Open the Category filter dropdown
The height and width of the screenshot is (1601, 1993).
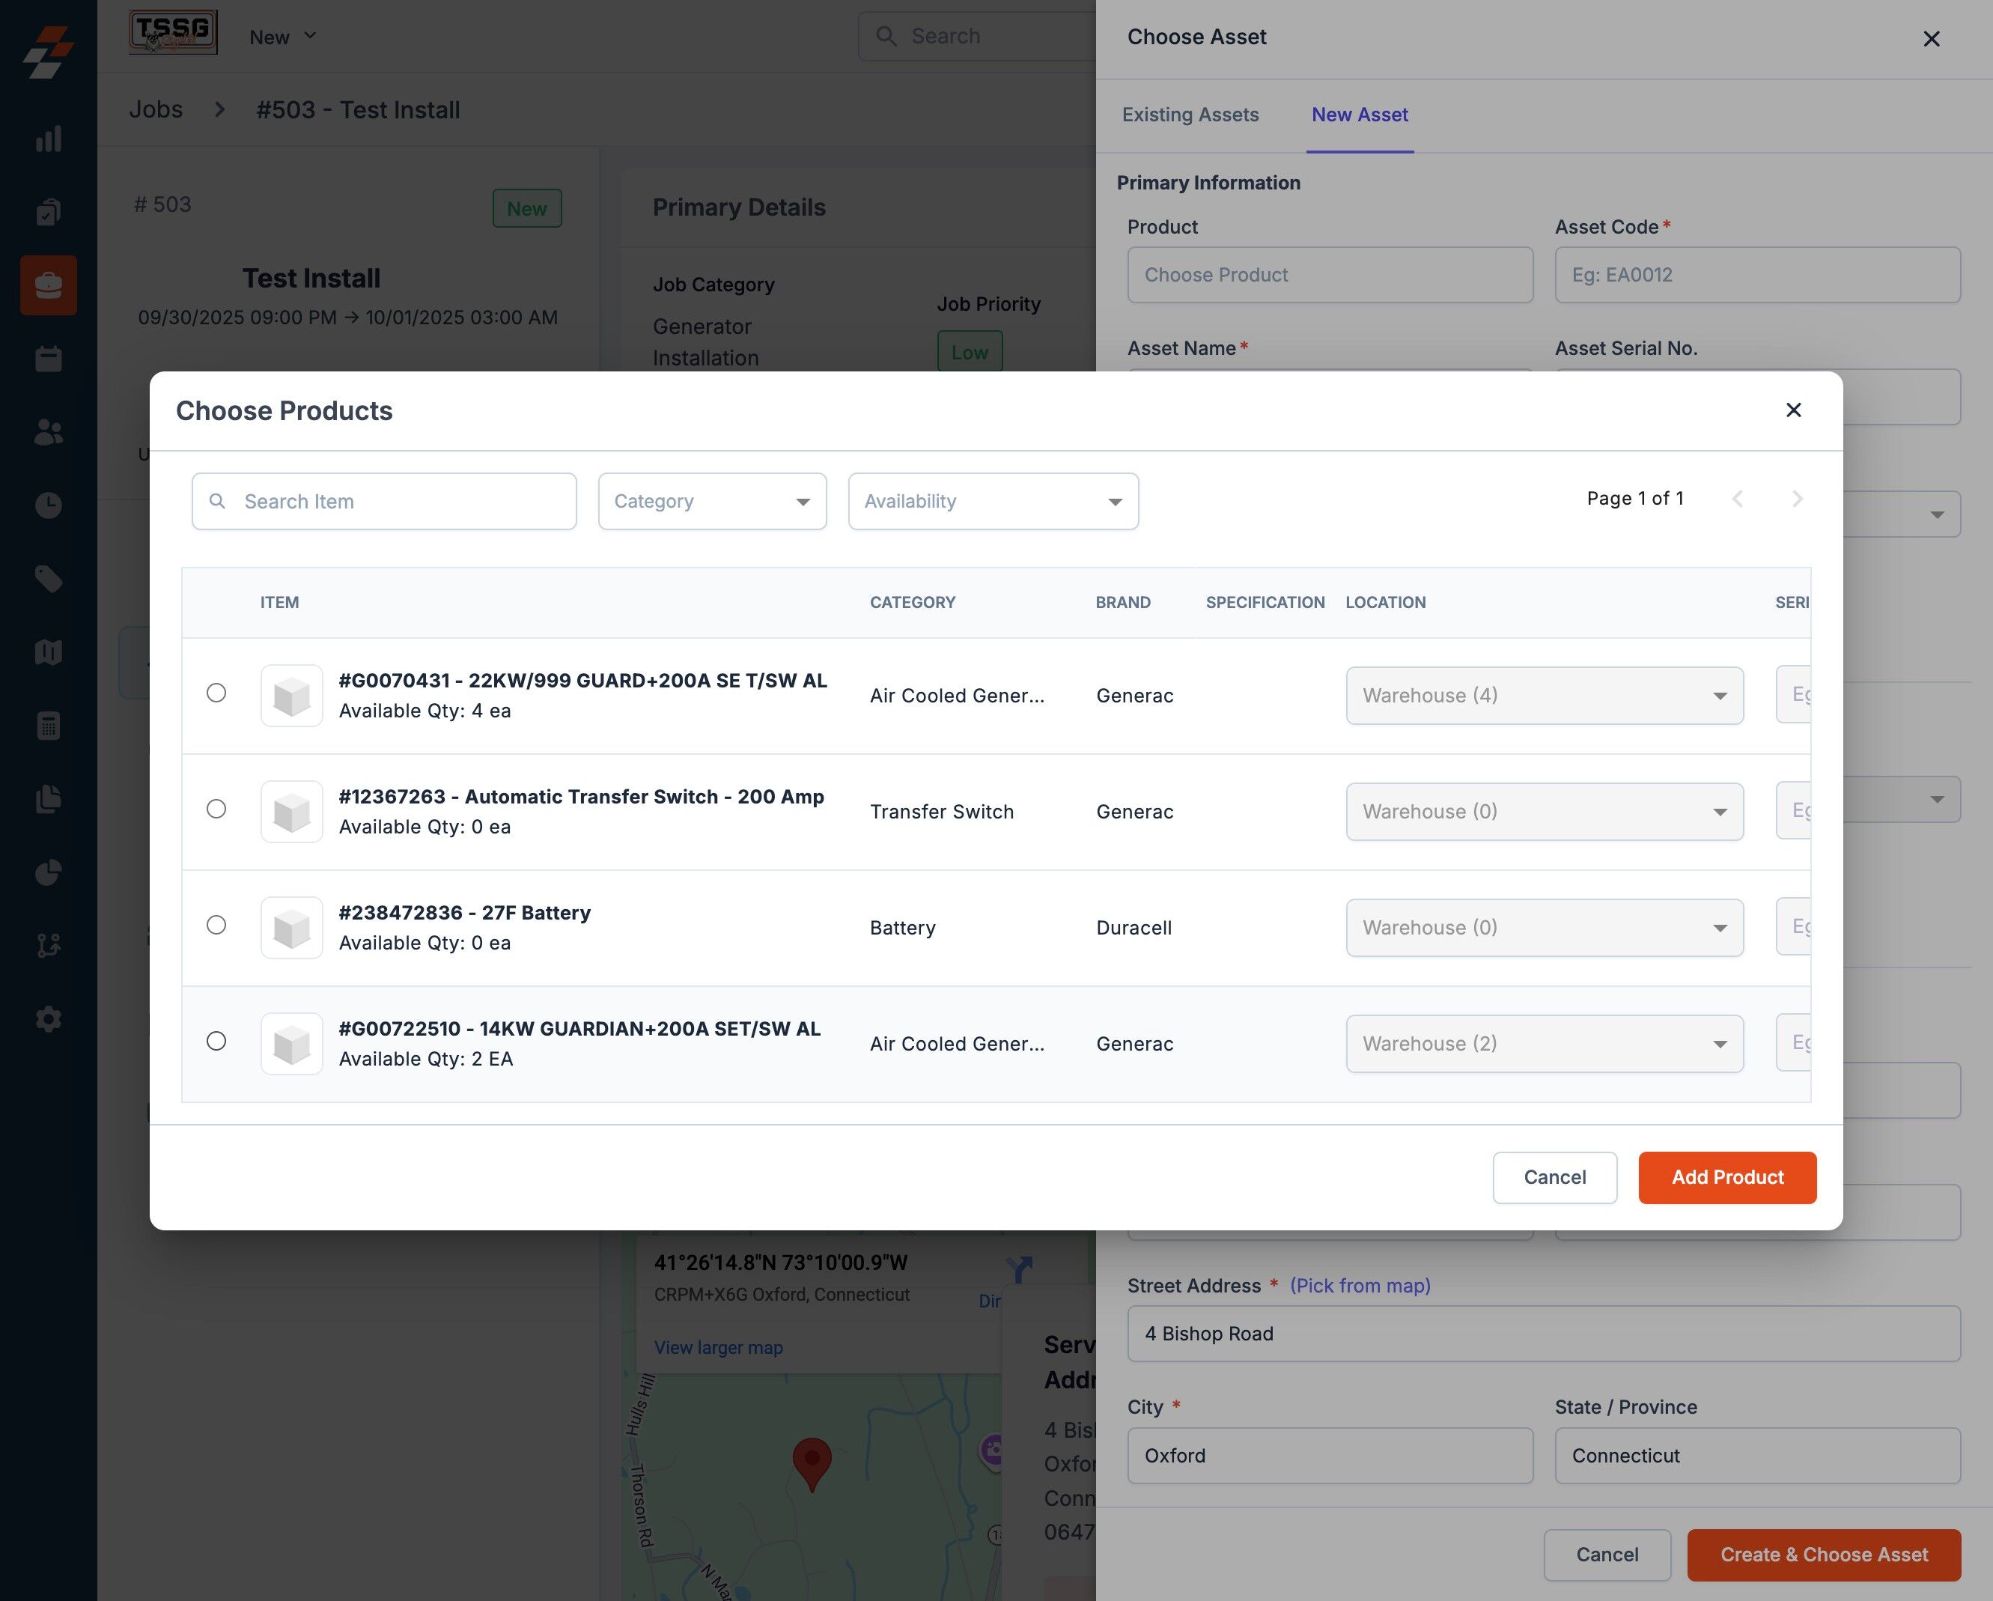pyautogui.click(x=712, y=501)
